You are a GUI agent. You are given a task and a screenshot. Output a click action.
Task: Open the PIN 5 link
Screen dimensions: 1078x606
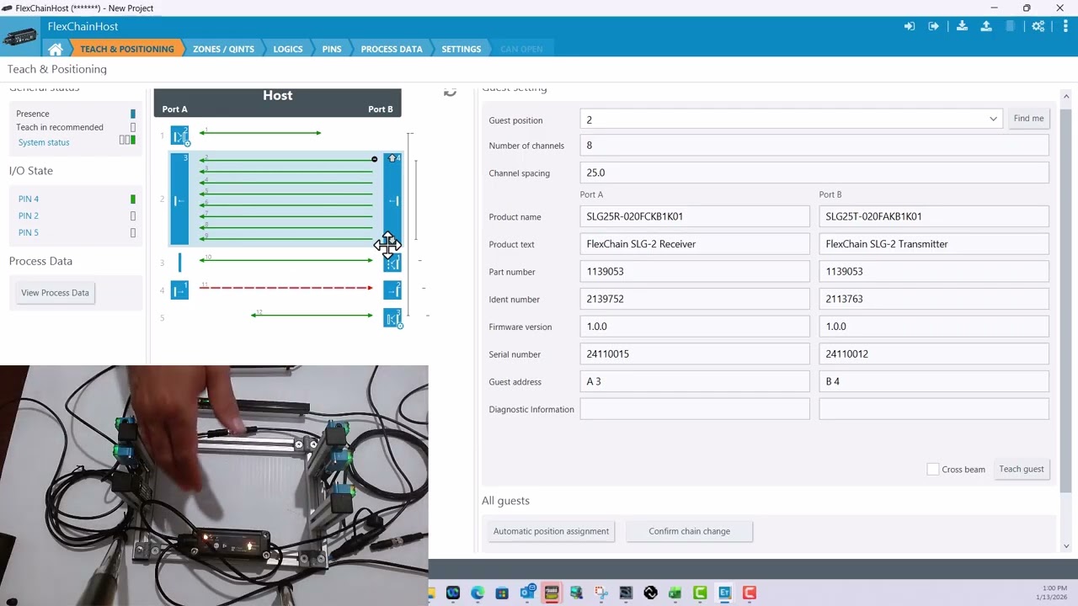pyautogui.click(x=29, y=232)
